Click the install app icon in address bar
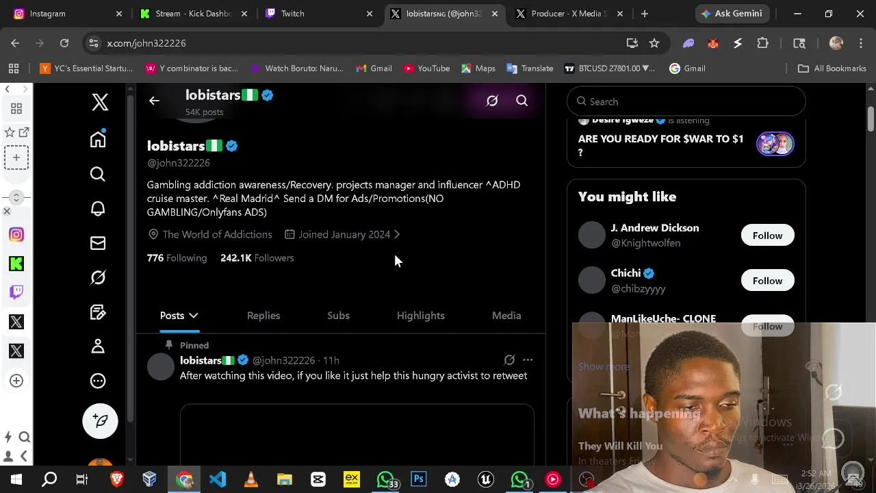 point(632,43)
